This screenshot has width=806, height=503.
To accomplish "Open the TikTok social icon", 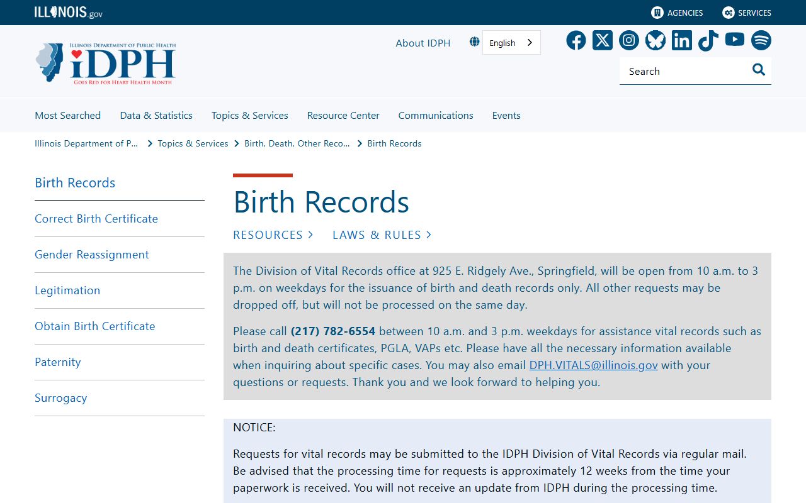I will 708,40.
